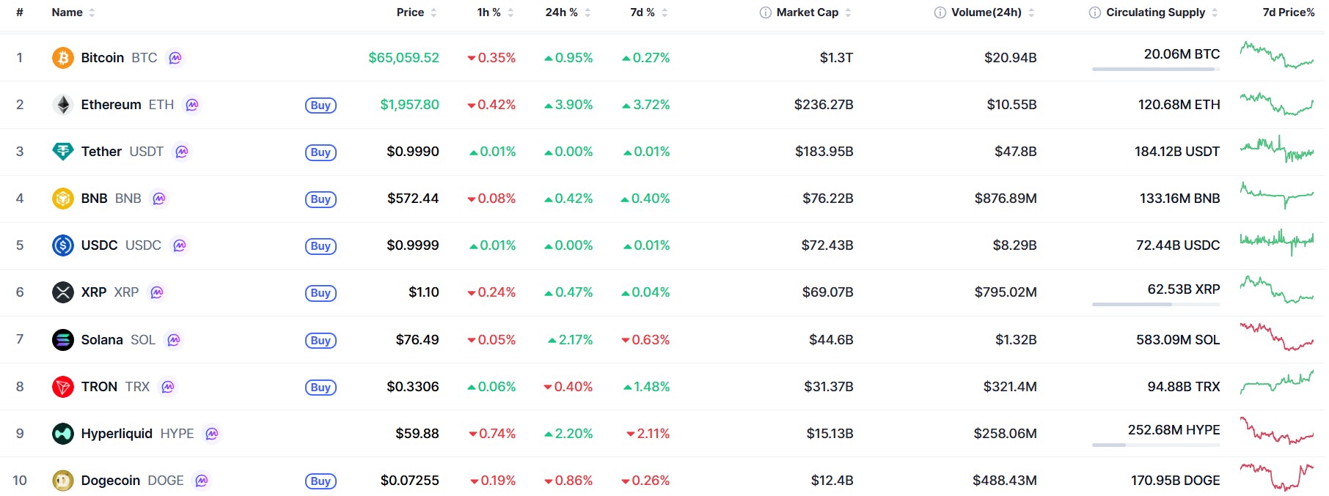This screenshot has width=1329, height=496.
Task: Click the Bitcoin logo icon
Action: [x=63, y=58]
